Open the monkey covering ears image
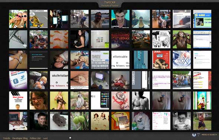The width and height of the screenshot is (219, 140). point(182,39)
